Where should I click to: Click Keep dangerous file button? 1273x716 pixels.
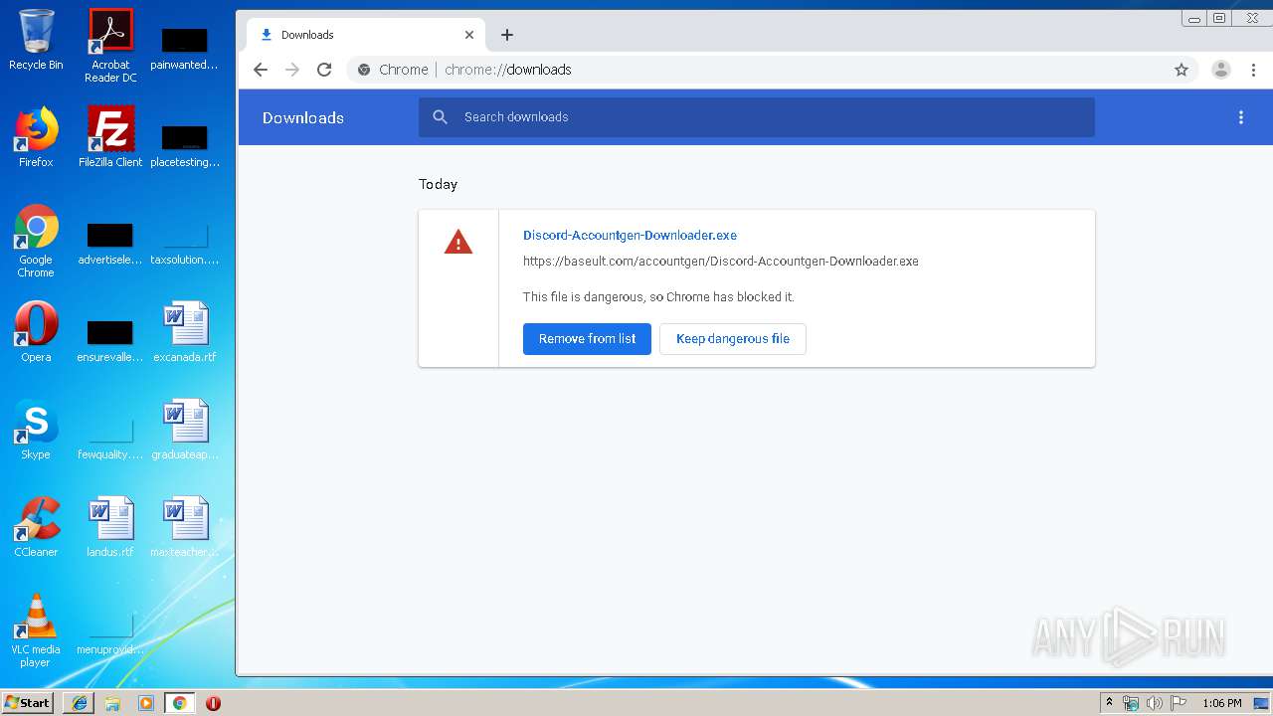coord(733,339)
